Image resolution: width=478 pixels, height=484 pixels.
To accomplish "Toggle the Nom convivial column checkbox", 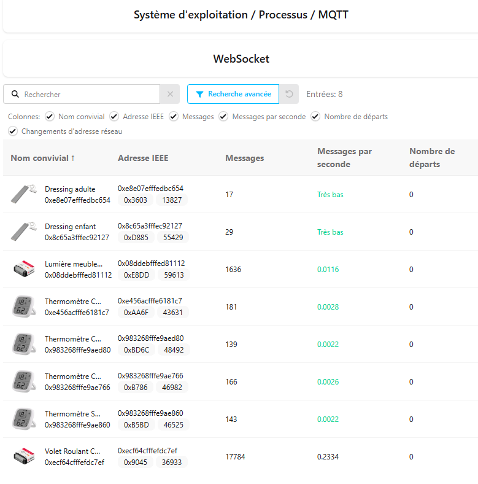I will (x=50, y=117).
